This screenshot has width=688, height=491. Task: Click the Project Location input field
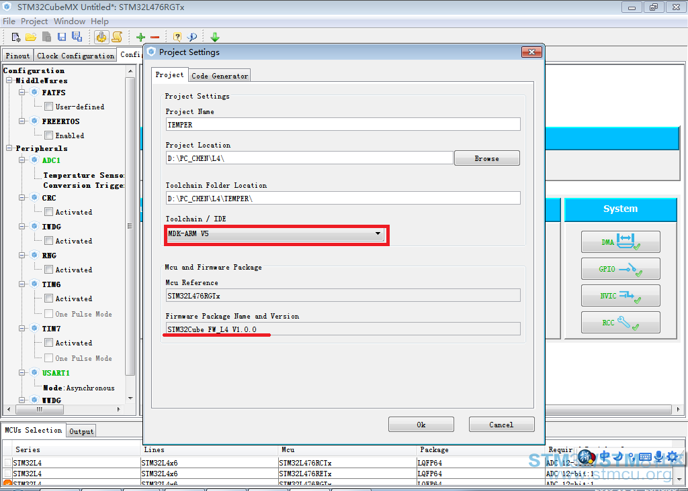pos(309,158)
